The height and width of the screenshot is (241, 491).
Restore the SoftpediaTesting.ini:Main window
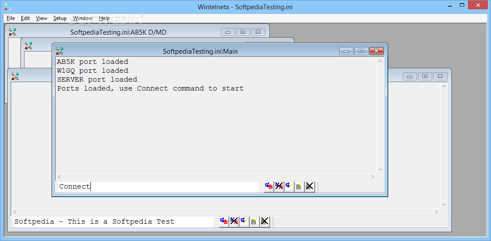pos(361,51)
